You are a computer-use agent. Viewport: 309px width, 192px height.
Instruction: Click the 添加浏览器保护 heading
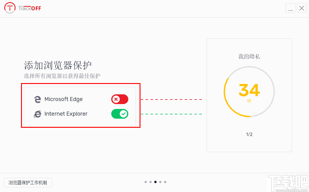click(x=58, y=65)
